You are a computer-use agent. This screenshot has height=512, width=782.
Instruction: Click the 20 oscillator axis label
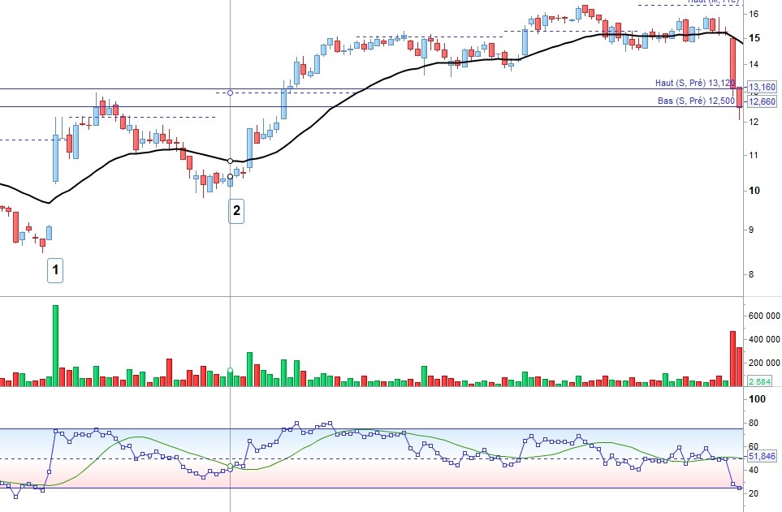pyautogui.click(x=754, y=493)
